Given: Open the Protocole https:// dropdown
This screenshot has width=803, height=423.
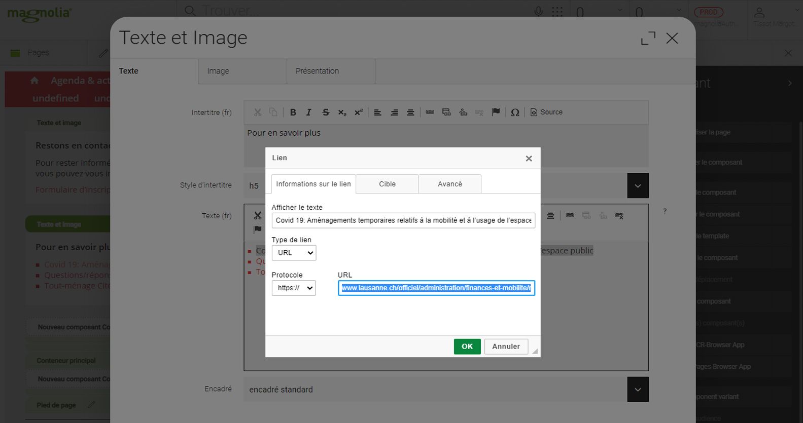Looking at the screenshot, I should (294, 288).
